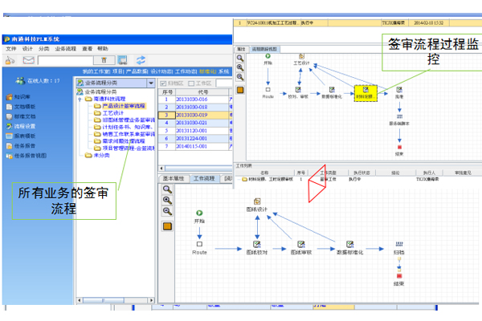The width and height of the screenshot is (482, 321).
Task: Open the 业务流程分类 dropdown arrow
Action: pos(151,83)
